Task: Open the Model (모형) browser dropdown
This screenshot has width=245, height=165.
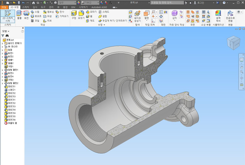Action: (6, 31)
